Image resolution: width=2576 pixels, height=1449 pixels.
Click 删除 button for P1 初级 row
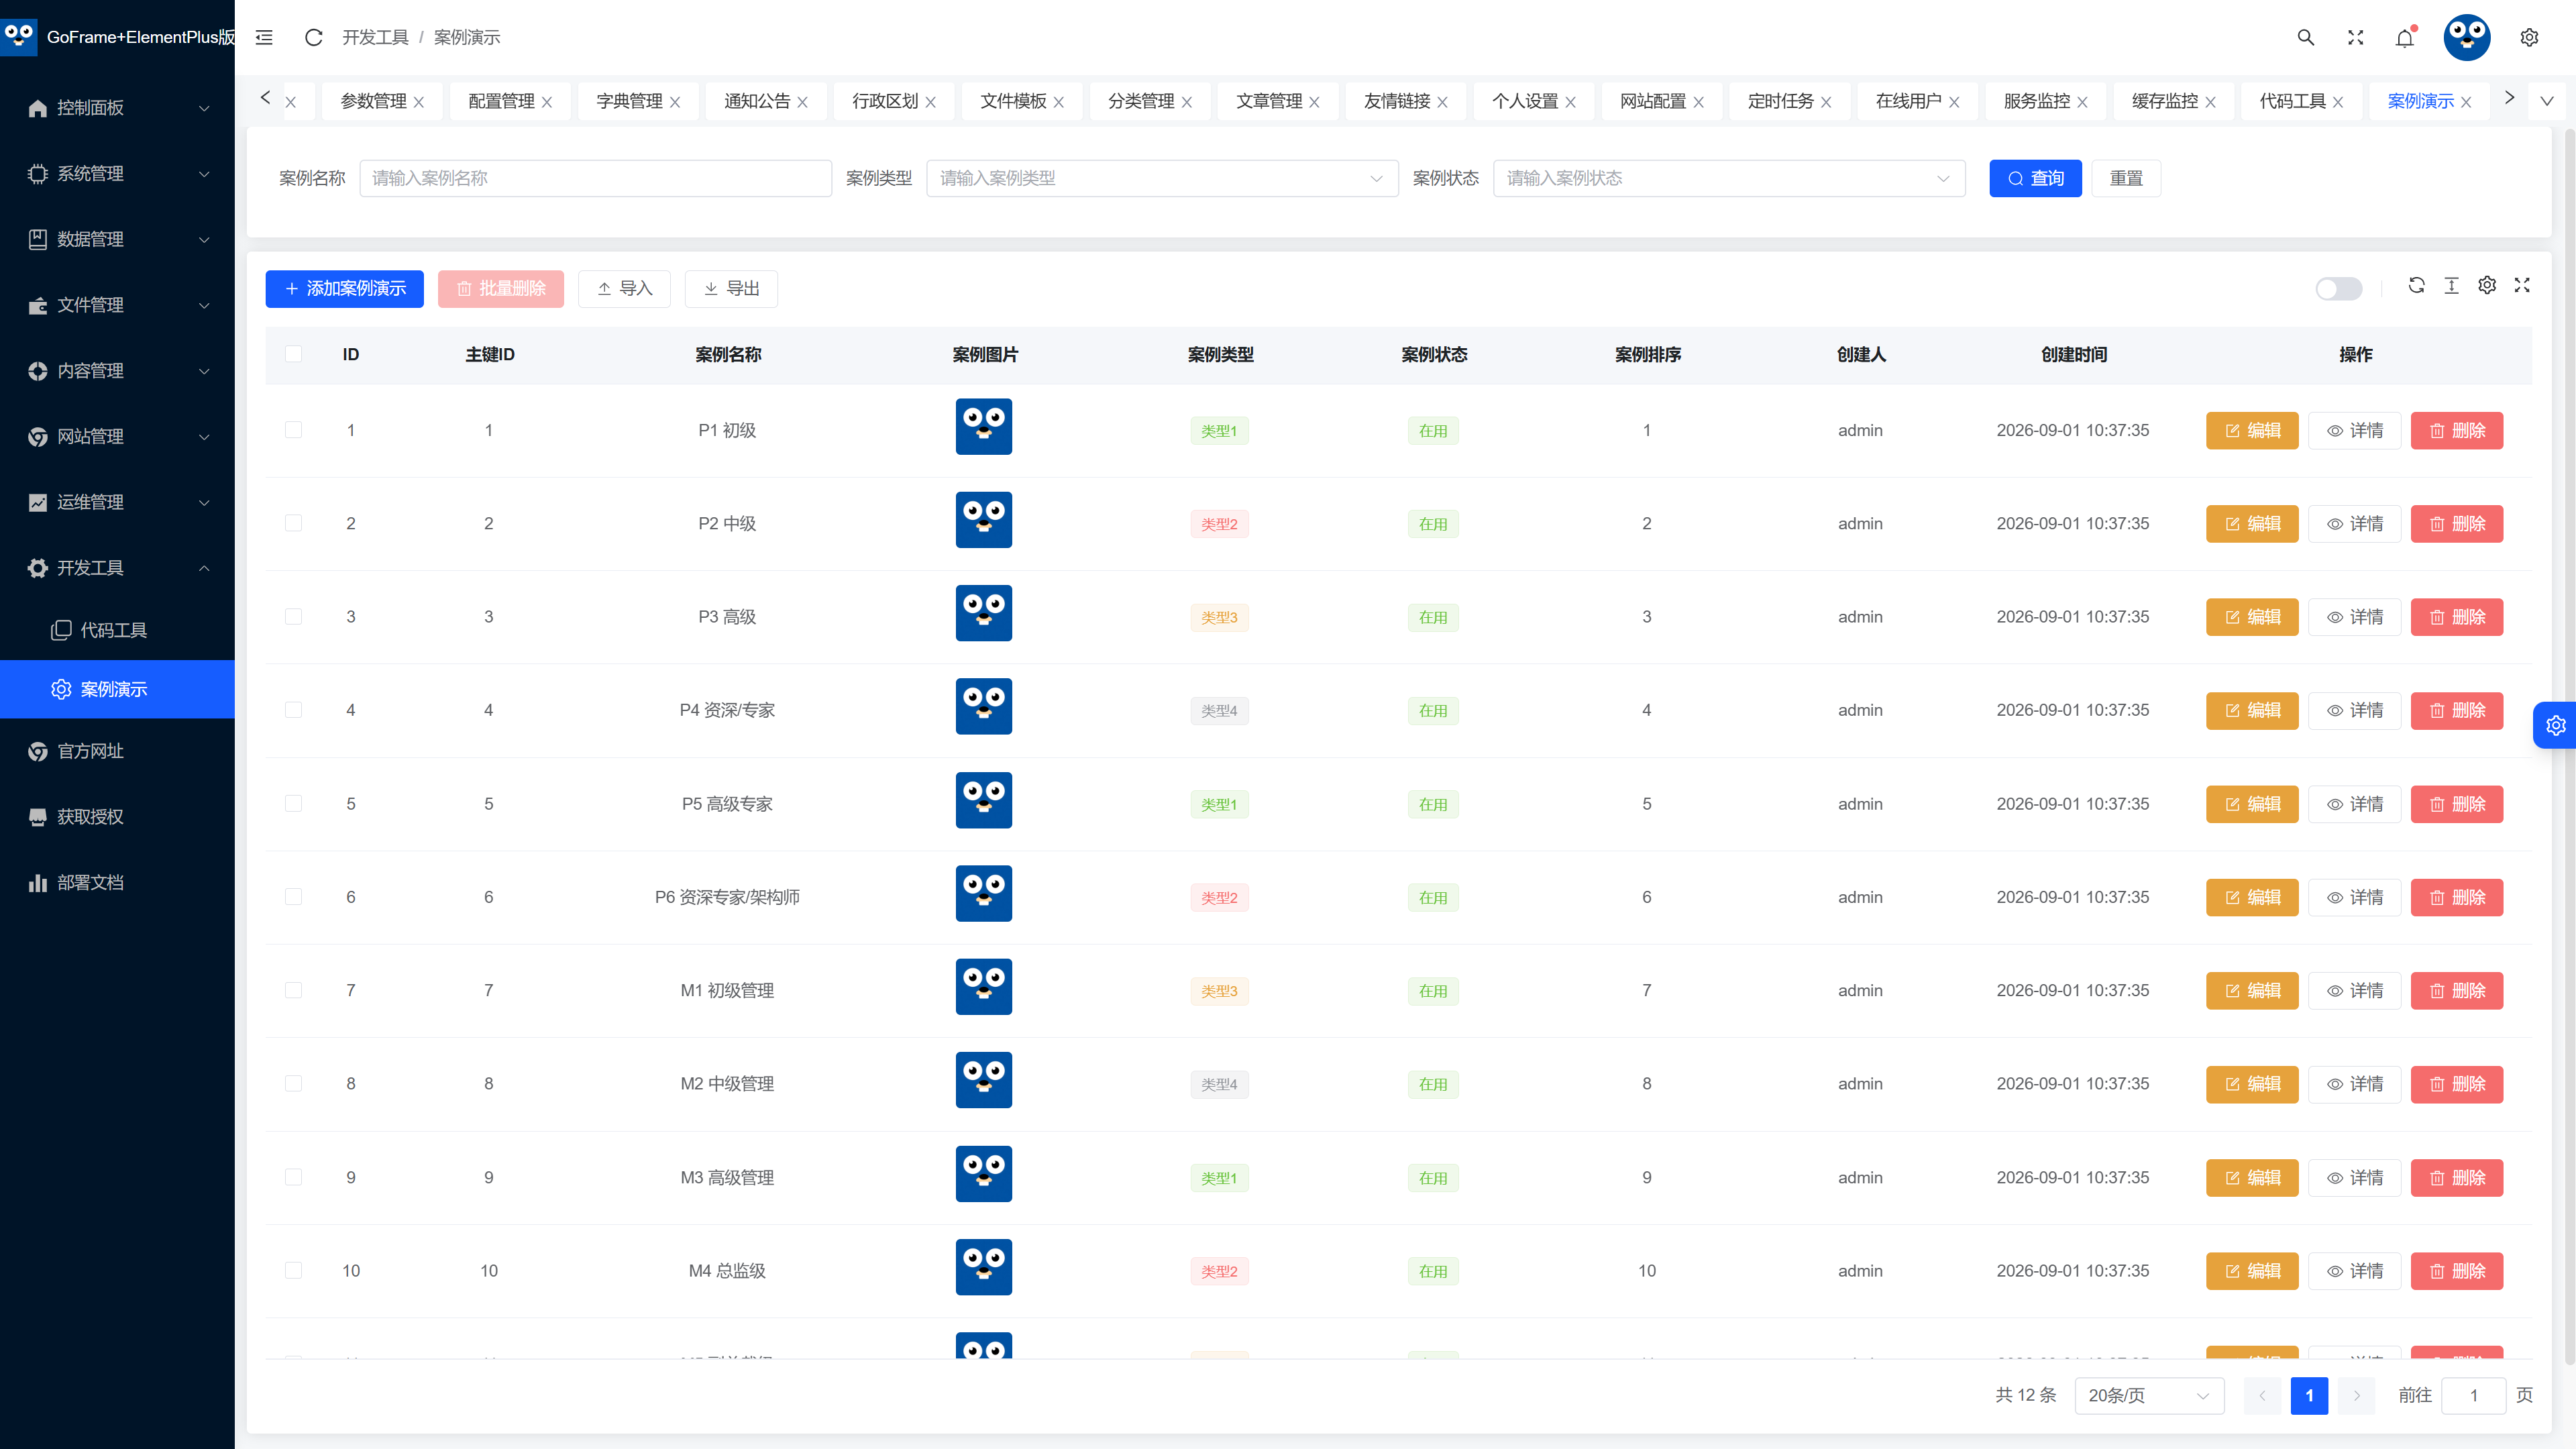[2457, 431]
